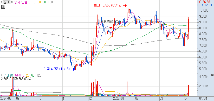Click the 꿈비 stock name button
The height and width of the screenshot is (101, 214).
[x=7, y=2]
